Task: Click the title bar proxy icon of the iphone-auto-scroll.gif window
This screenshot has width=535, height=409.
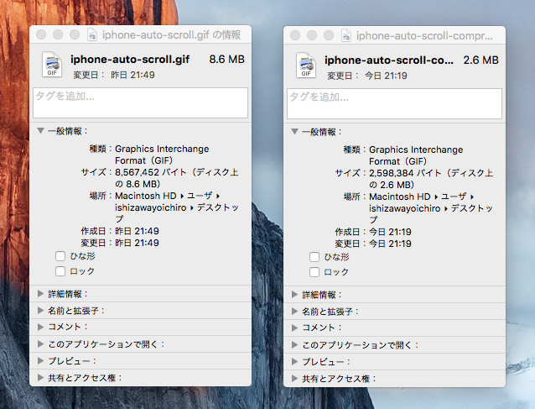Action: pos(92,34)
